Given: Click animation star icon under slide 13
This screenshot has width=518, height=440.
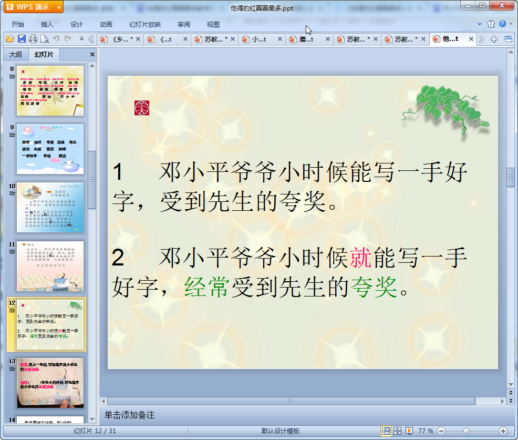Looking at the screenshot, I should (12, 369).
